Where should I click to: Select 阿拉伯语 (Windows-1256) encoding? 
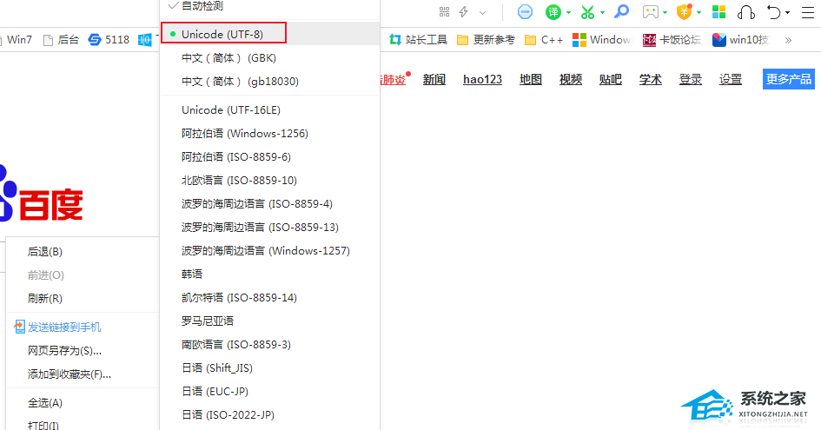tap(269, 134)
